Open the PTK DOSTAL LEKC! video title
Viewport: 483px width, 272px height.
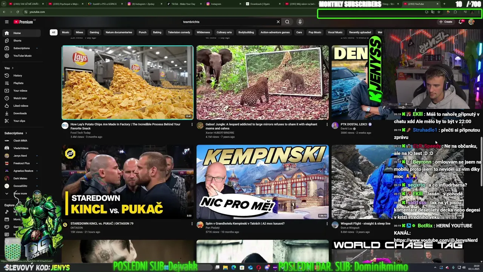(356, 124)
